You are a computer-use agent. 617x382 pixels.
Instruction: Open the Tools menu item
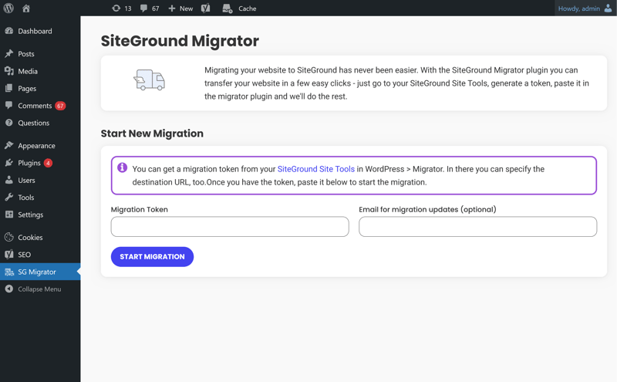point(40,198)
